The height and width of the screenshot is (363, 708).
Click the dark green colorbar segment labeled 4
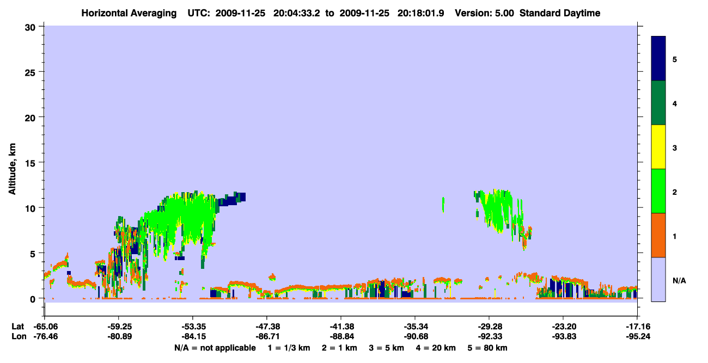tap(658, 103)
